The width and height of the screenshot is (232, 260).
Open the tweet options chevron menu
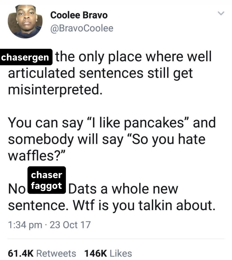tap(221, 13)
